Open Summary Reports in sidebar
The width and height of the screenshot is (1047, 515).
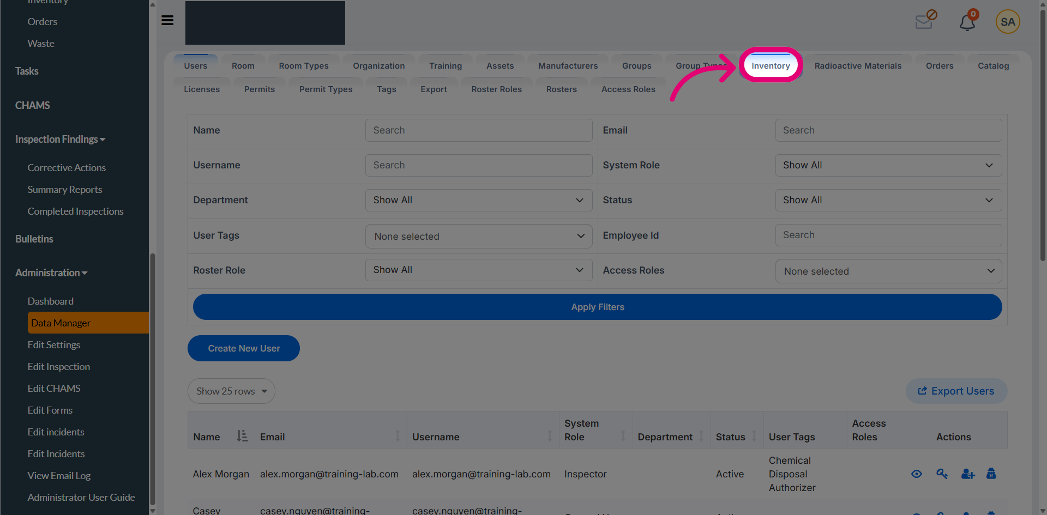click(x=65, y=190)
